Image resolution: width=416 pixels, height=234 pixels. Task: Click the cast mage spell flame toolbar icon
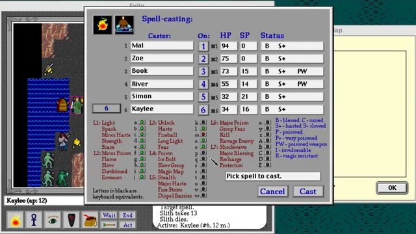15,220
